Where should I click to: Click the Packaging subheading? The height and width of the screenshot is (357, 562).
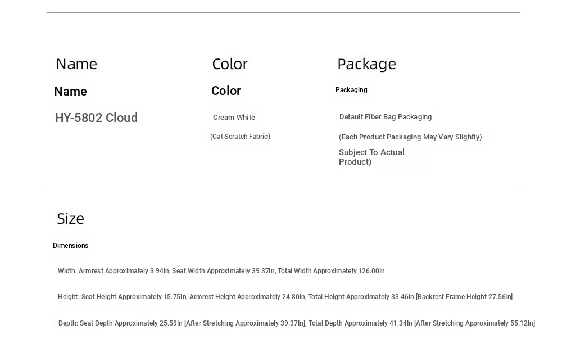[351, 90]
